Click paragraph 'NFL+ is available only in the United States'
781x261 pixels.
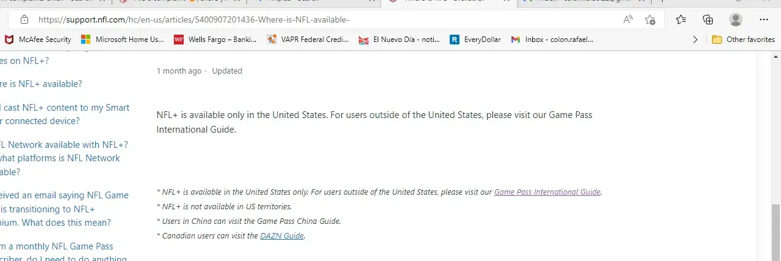375,122
